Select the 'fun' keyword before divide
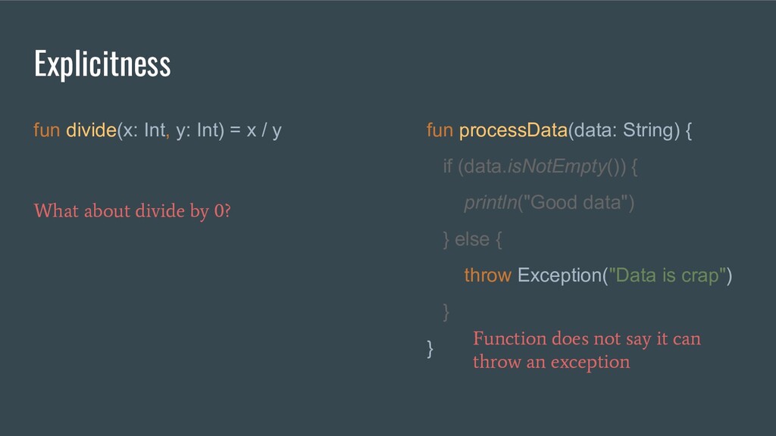This screenshot has width=776, height=436. click(x=46, y=130)
